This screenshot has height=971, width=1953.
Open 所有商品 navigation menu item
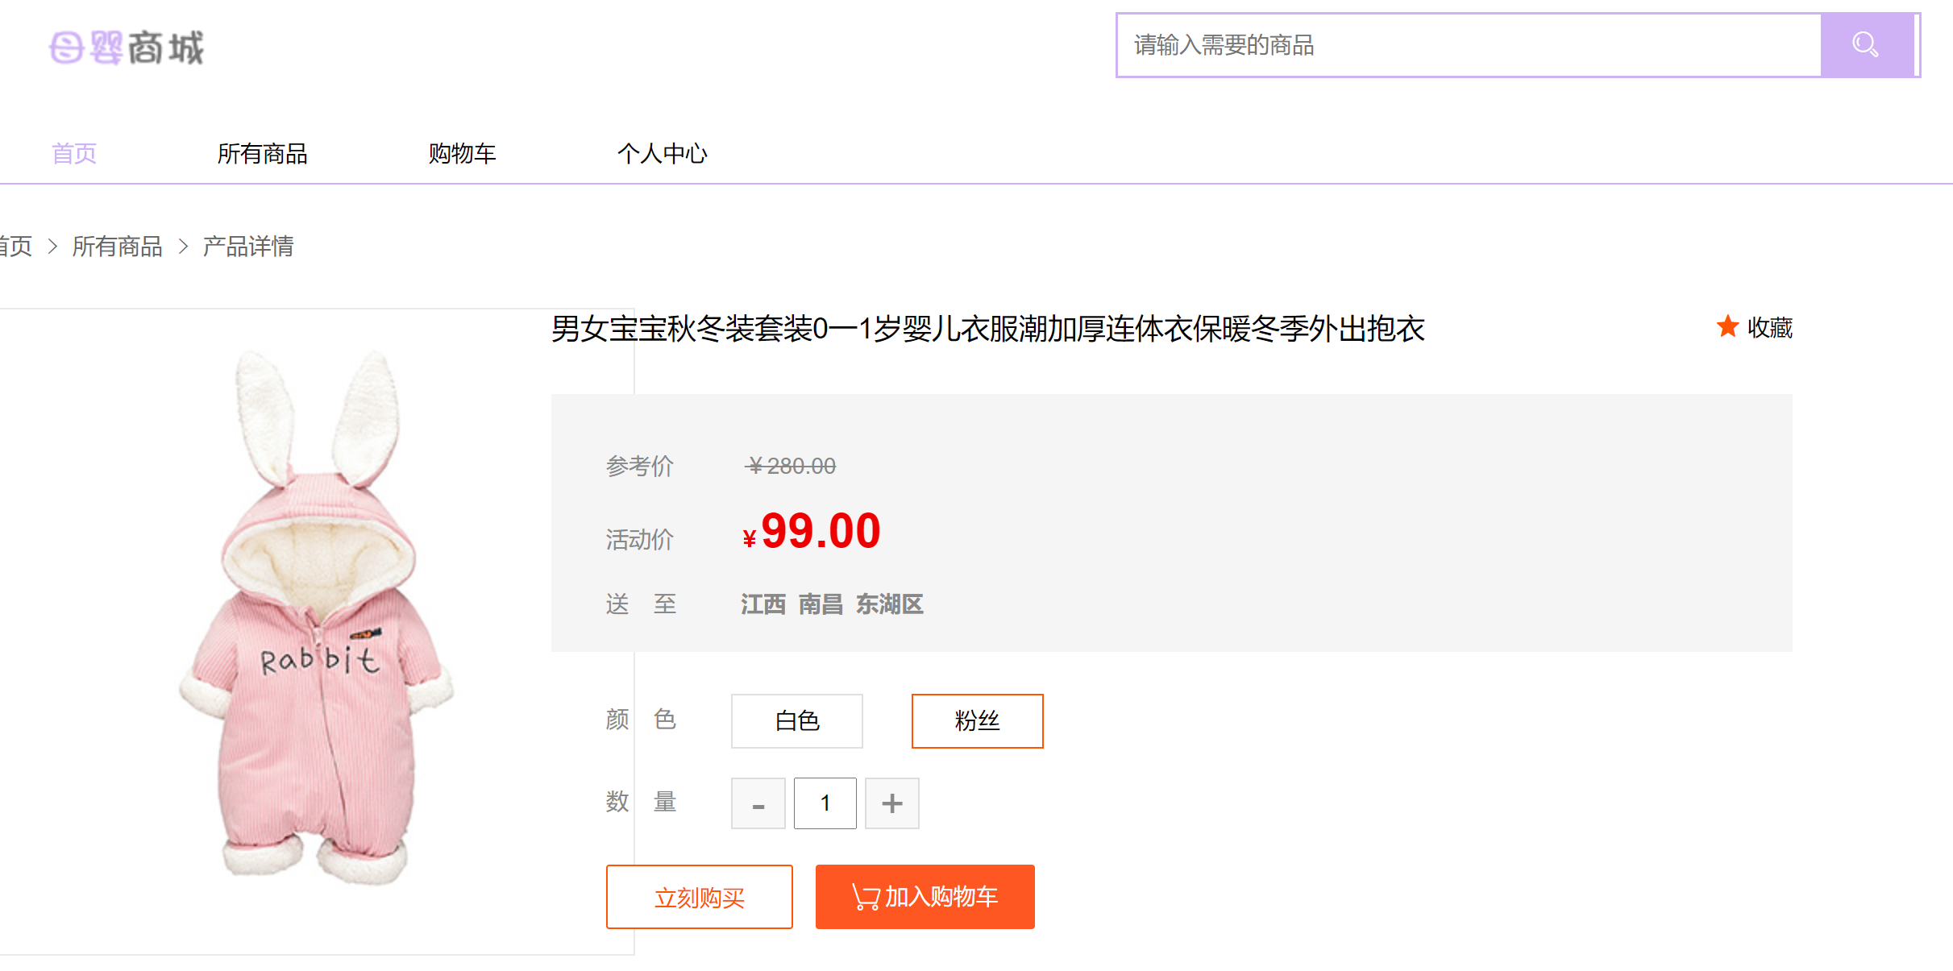262,153
